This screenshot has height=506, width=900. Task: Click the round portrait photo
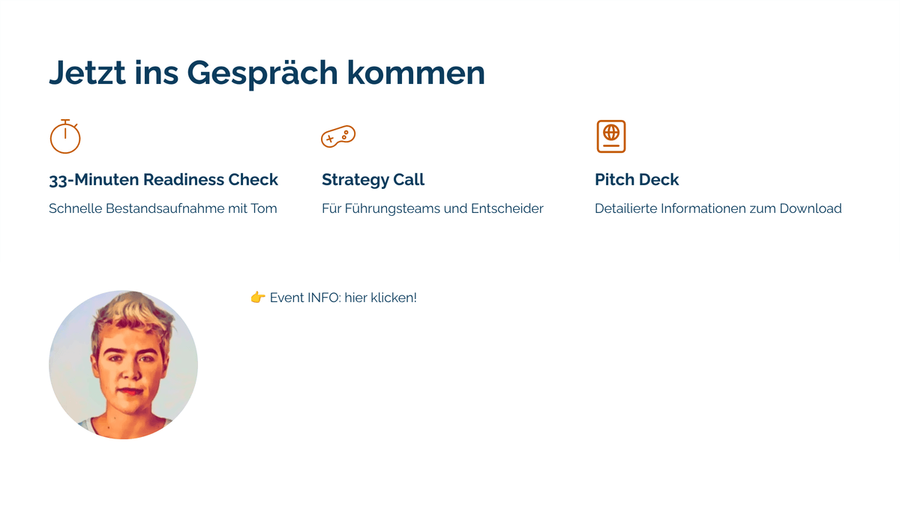click(x=123, y=364)
